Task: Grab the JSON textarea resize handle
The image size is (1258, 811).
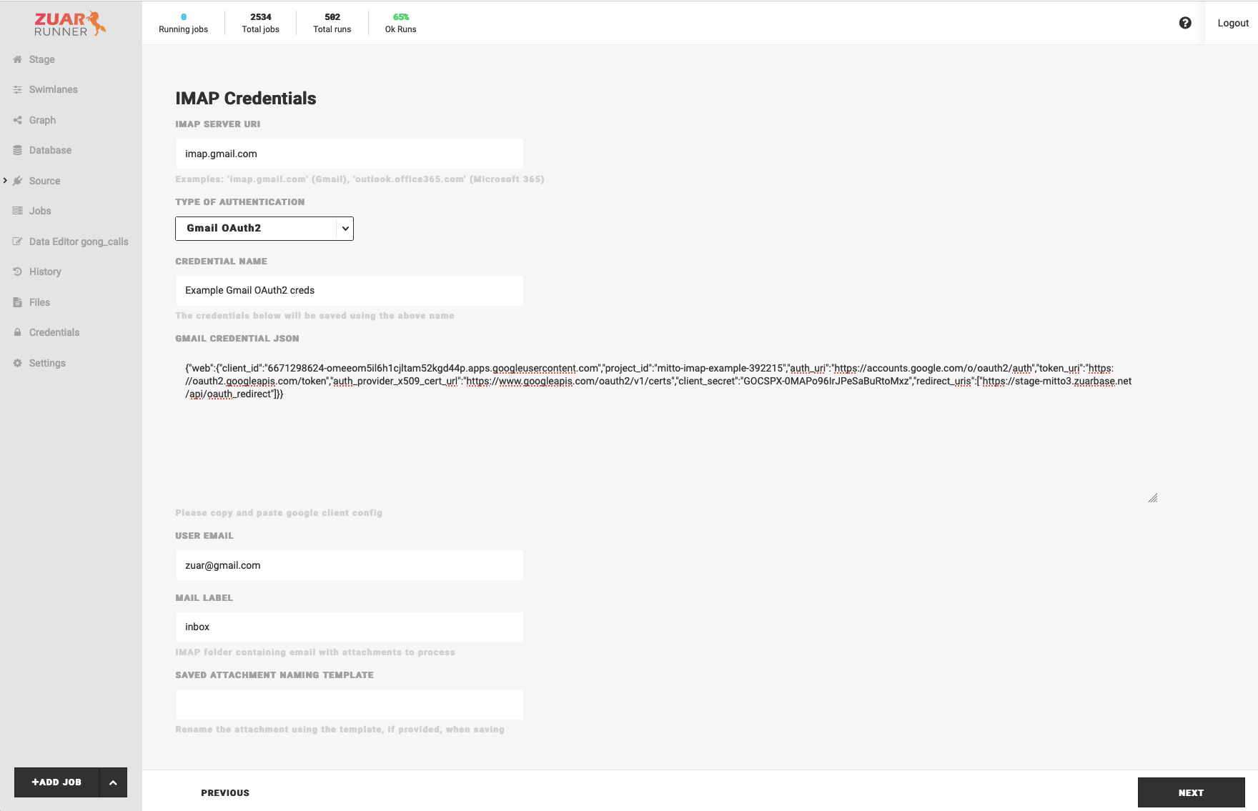Action: click(x=1153, y=498)
